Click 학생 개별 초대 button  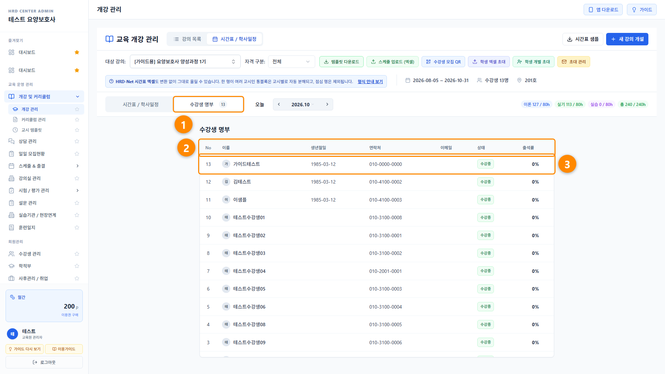pyautogui.click(x=533, y=62)
